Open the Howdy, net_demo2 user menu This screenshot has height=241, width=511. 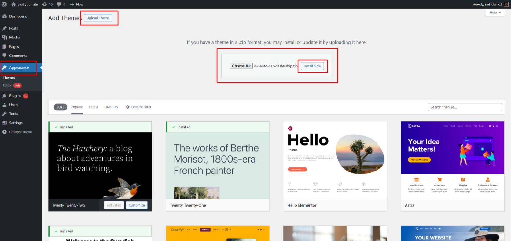click(x=487, y=4)
